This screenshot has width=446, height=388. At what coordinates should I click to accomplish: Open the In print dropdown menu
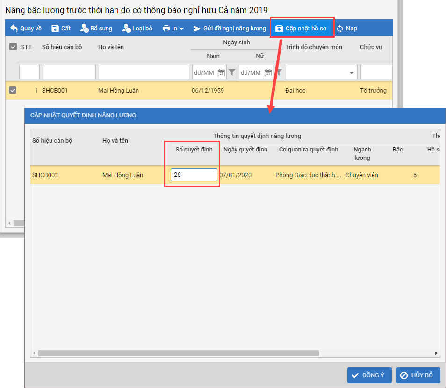pos(173,29)
